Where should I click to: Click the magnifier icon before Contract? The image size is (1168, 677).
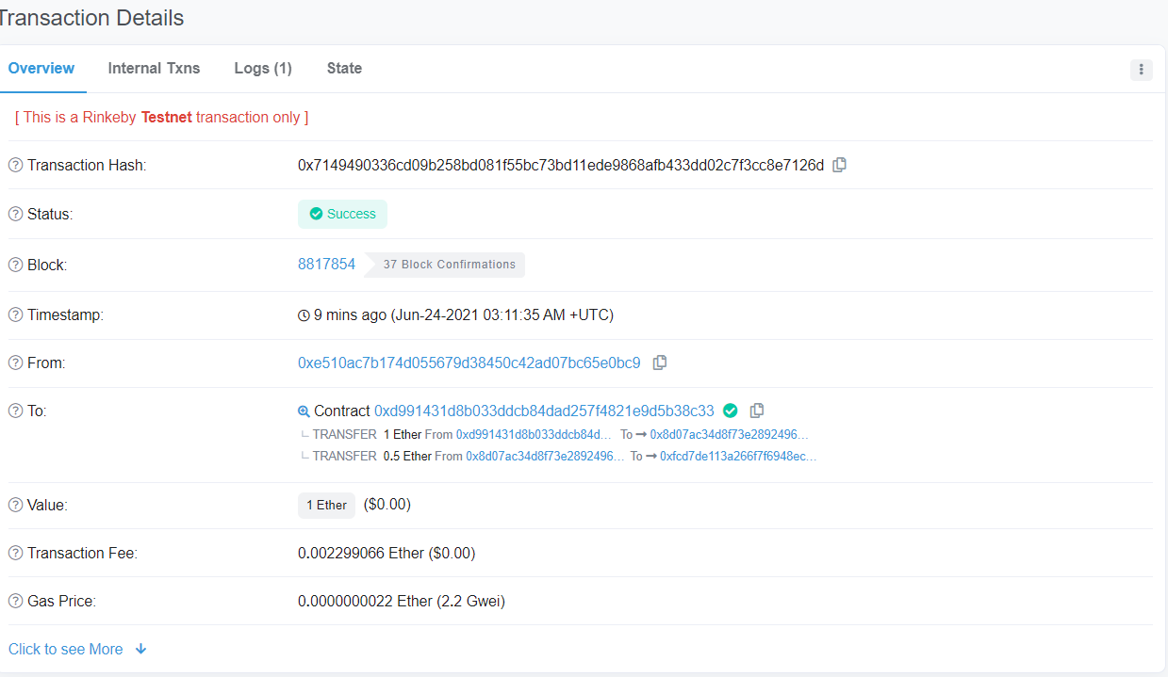[304, 411]
